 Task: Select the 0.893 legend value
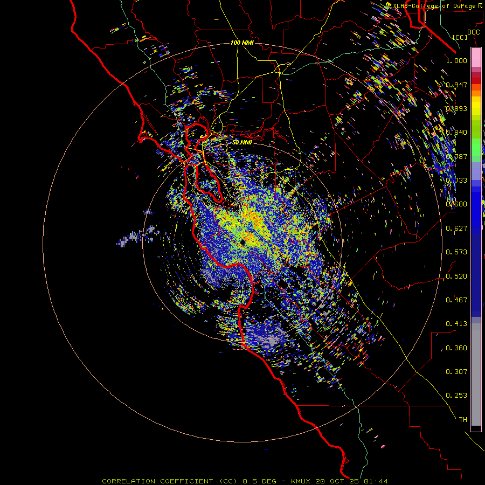456,108
